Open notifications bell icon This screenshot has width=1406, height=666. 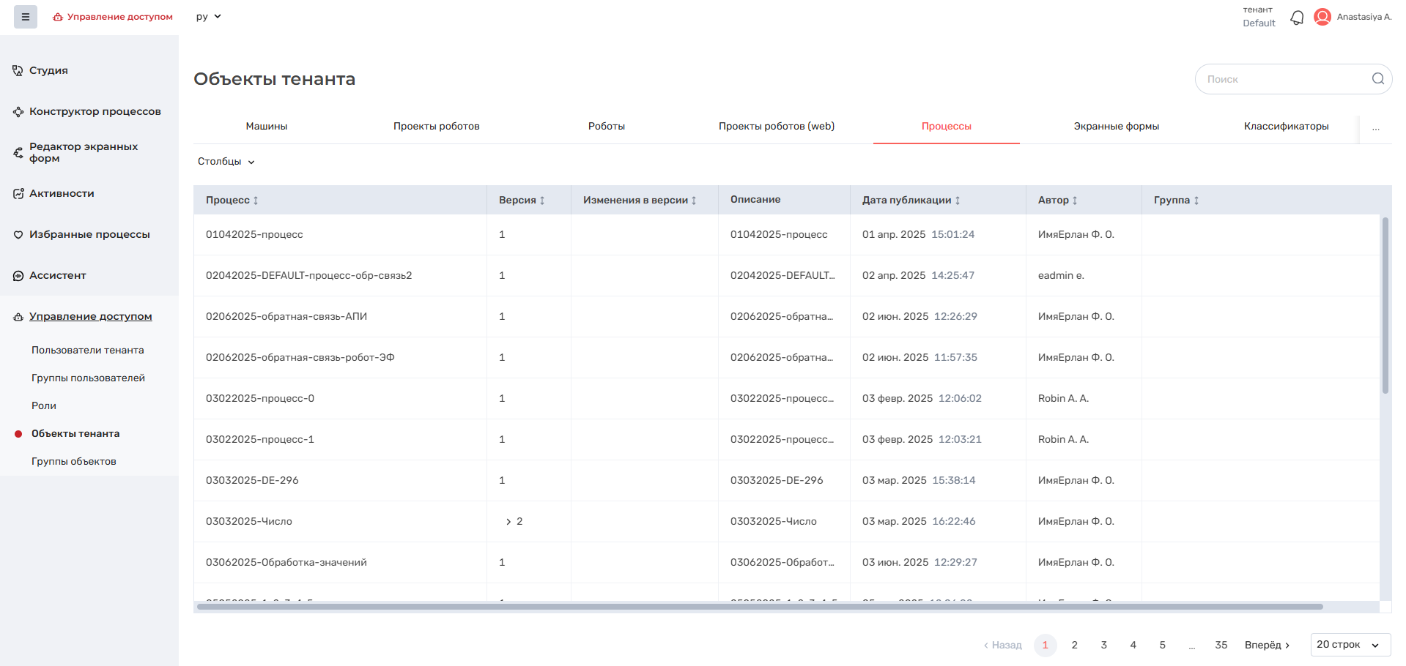(1297, 17)
